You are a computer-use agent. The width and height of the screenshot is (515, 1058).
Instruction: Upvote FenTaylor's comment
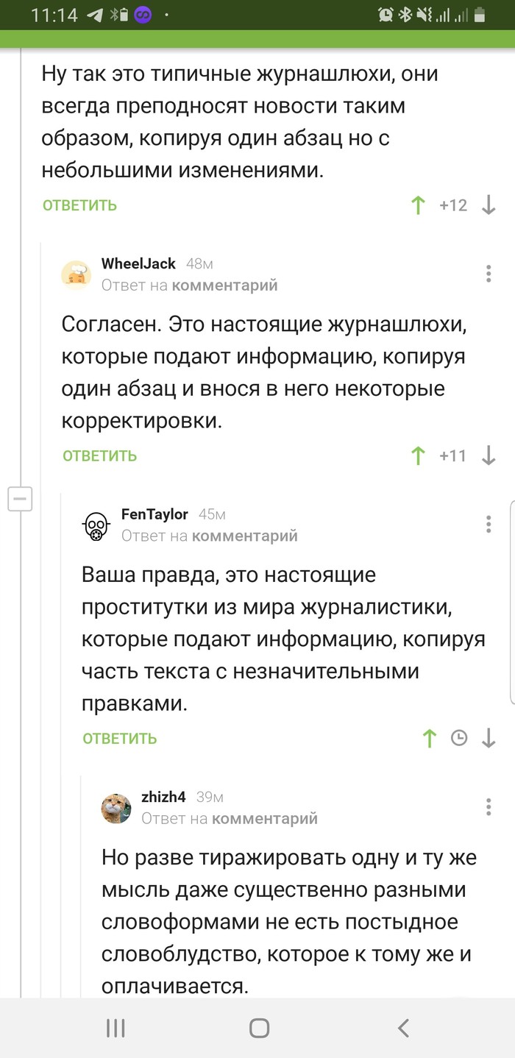(x=430, y=738)
